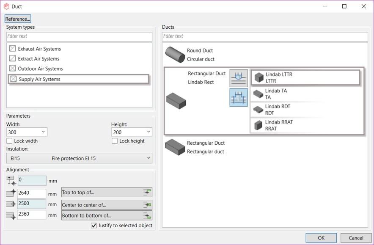Enable the Lock width checkbox
The height and width of the screenshot is (245, 374).
pos(10,141)
